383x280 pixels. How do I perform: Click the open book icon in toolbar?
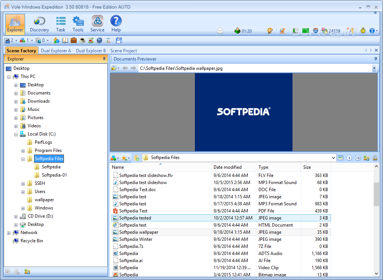(x=65, y=40)
